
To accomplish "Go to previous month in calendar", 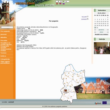I will click(95, 30).
